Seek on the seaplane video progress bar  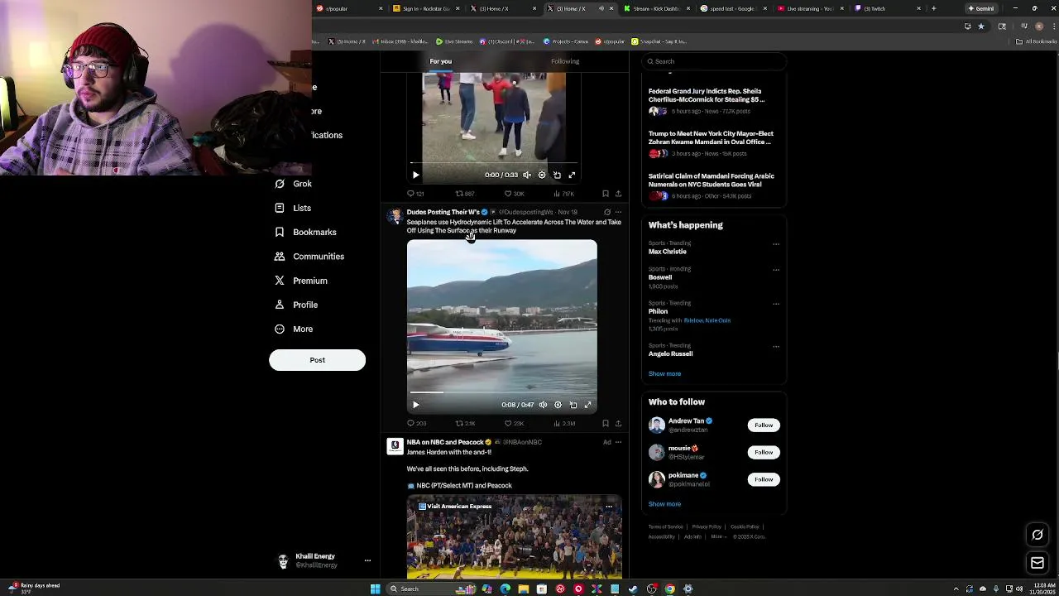point(501,392)
